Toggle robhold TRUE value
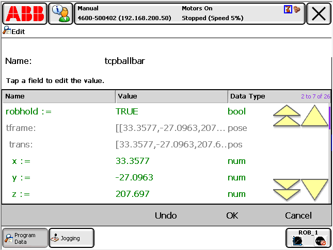 pos(127,111)
